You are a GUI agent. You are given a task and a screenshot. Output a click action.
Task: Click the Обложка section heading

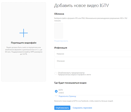pyautogui.click(x=59, y=14)
